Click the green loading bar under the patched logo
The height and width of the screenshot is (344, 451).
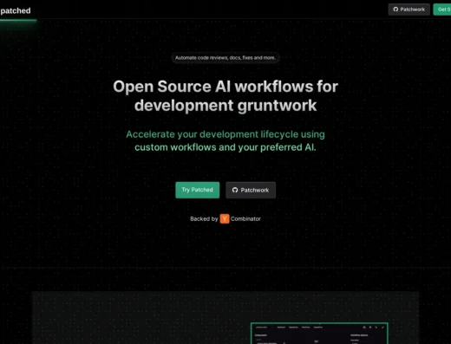tap(18, 20)
